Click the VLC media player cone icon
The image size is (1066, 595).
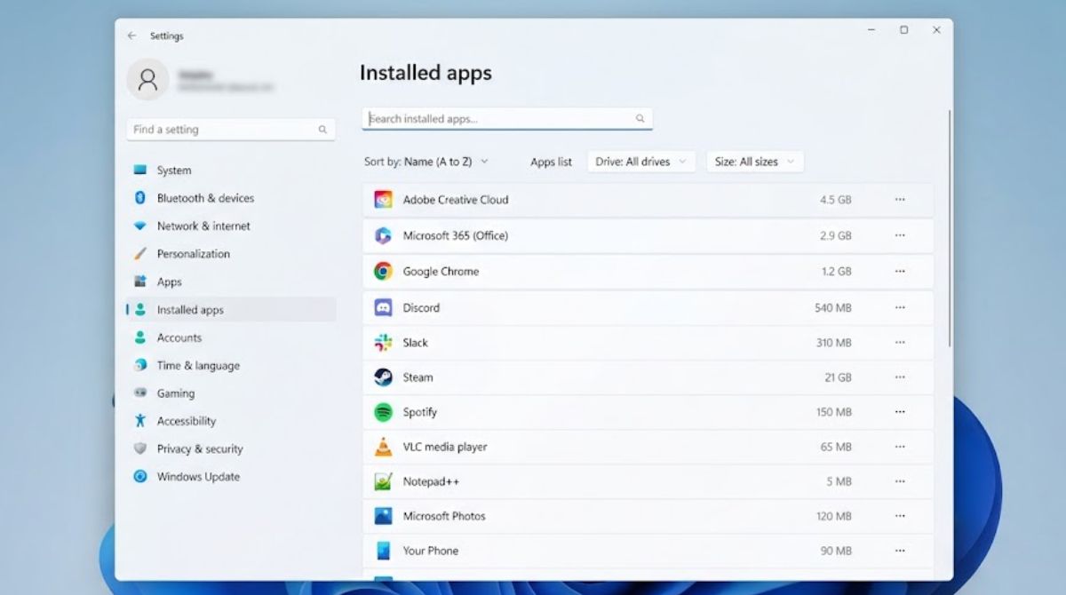pos(383,447)
